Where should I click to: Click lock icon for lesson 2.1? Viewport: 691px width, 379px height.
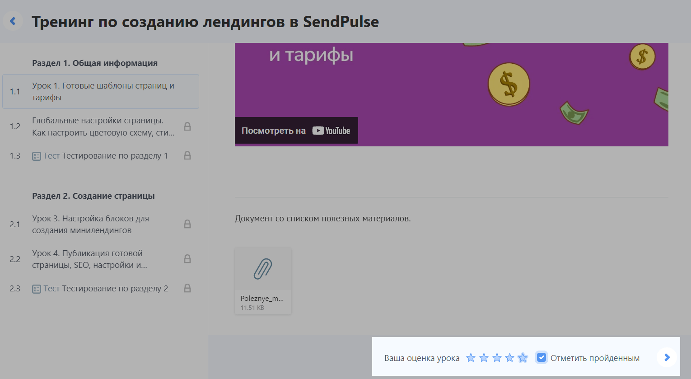(x=187, y=224)
